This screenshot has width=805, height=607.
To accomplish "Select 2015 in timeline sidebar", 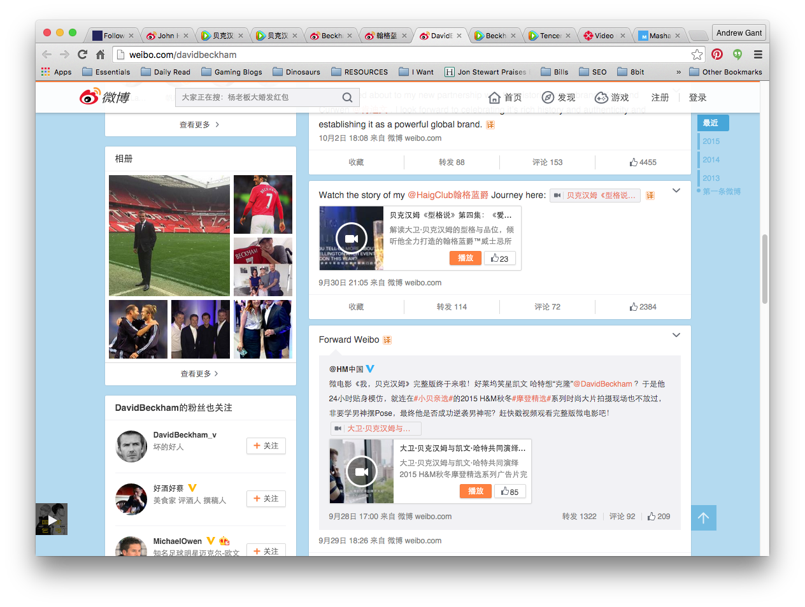I will [x=711, y=141].
